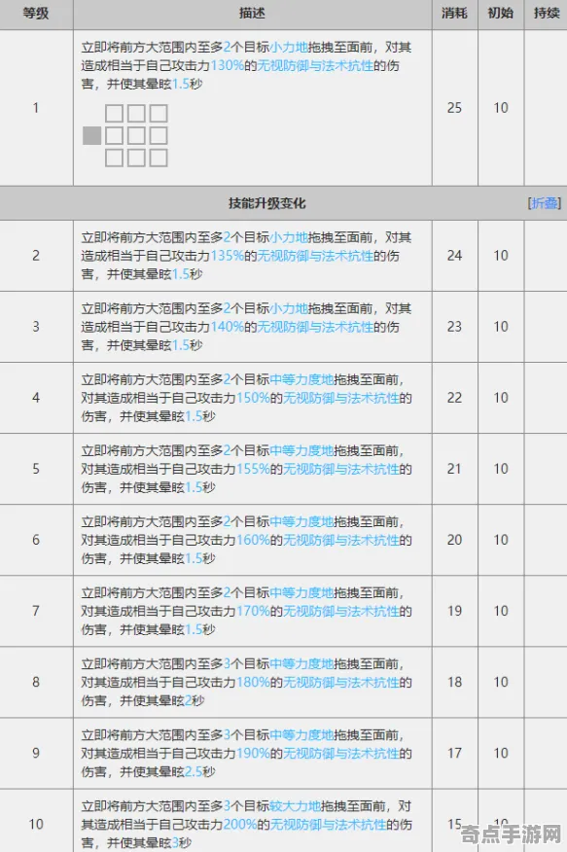Open the 中等力度地 link in the level 7 row
Image resolution: width=567 pixels, height=852 pixels.
point(301,593)
